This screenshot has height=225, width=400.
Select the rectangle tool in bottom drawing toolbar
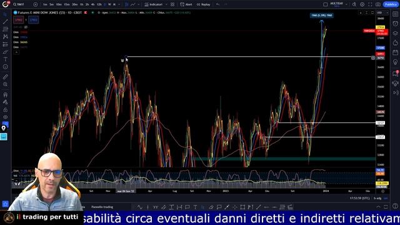[x=242, y=207]
